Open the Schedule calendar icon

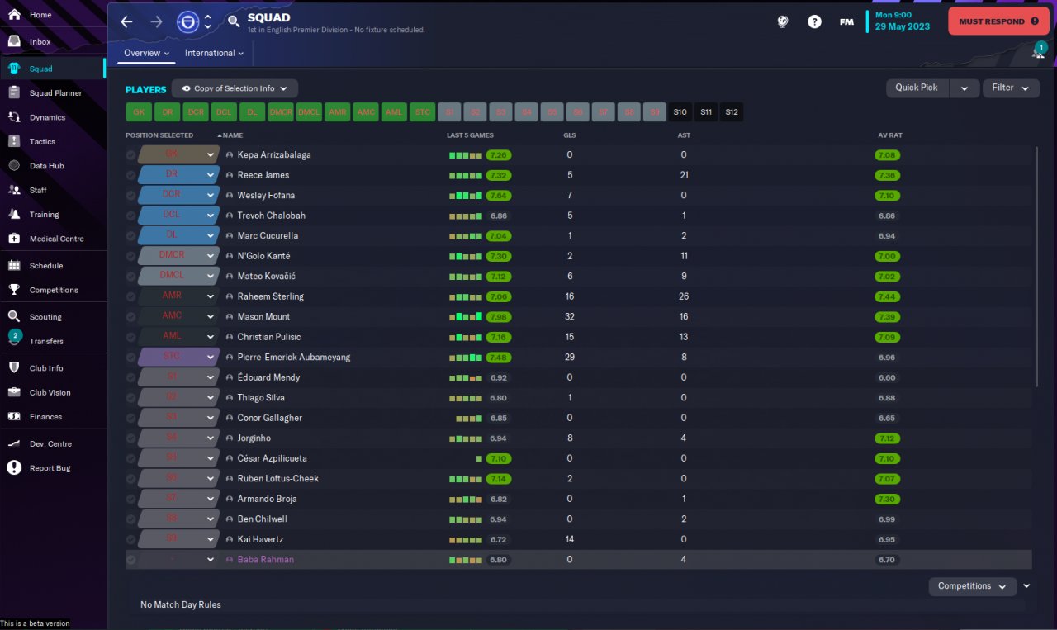[14, 266]
